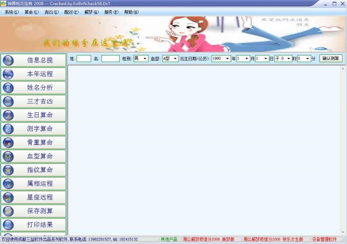Screen dimensions: 347x244
Task: Expand the 性别 gender dropdown
Action: [145, 58]
